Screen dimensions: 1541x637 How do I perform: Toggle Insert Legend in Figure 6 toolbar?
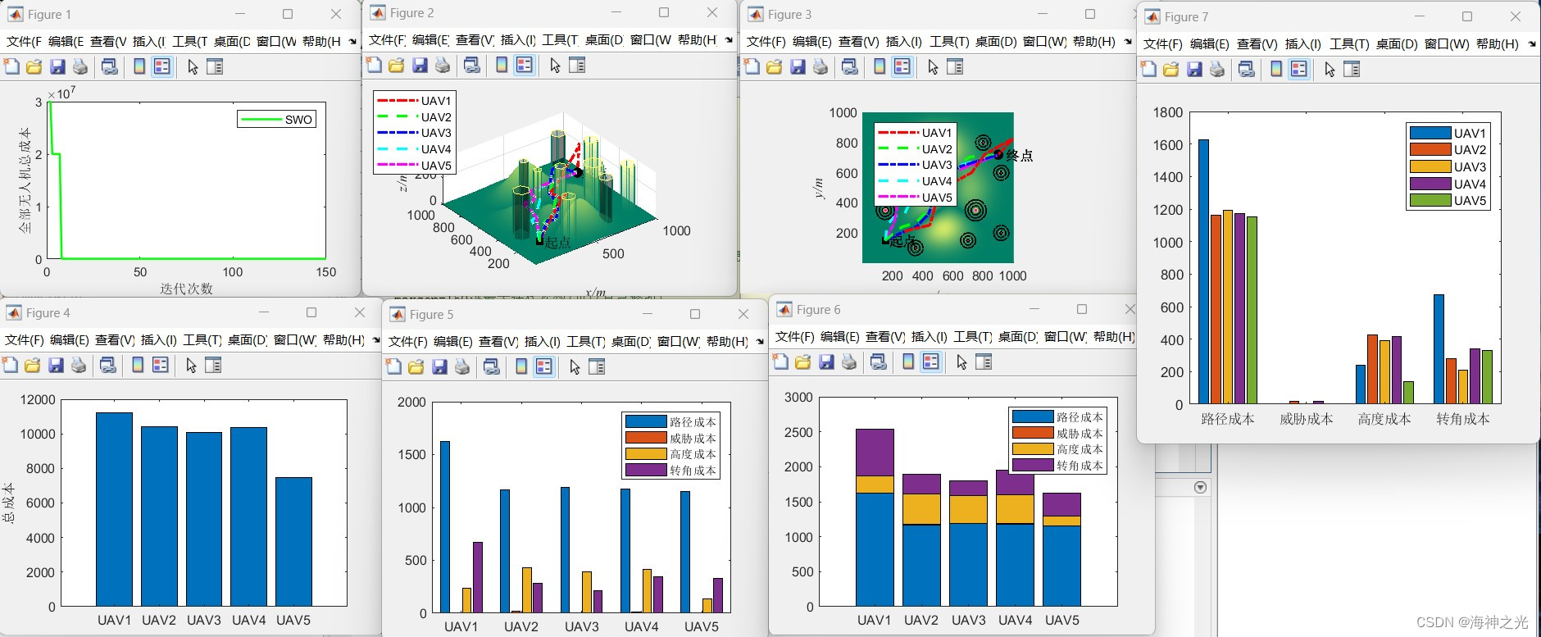[x=931, y=362]
